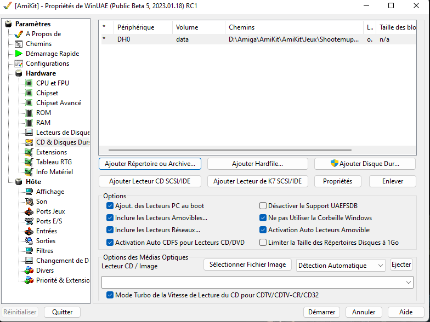
Task: Click the Lecteurs de Disquette drive icon
Action: (29, 133)
